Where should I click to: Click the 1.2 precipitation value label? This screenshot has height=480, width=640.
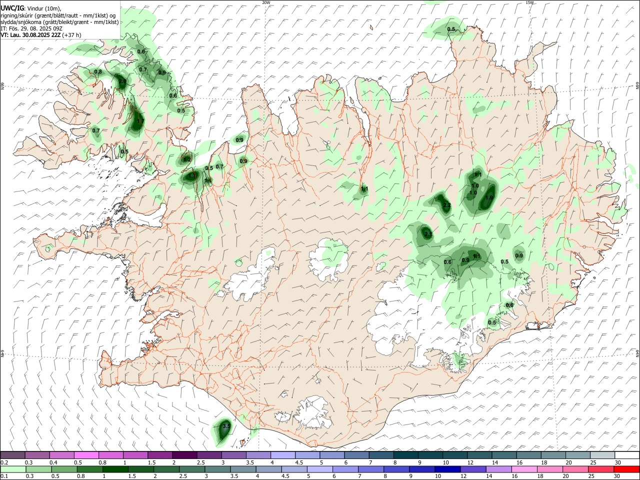187,159
